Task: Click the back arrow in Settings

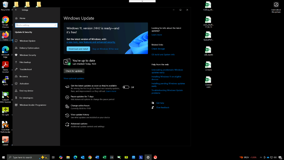Action: 16,10
